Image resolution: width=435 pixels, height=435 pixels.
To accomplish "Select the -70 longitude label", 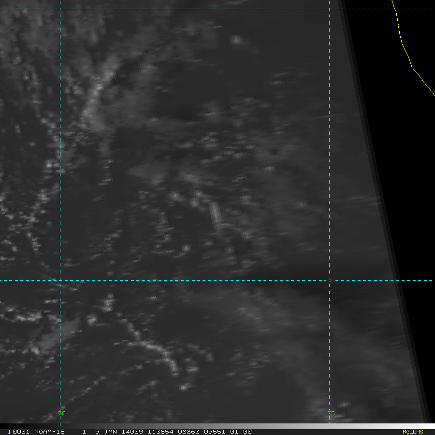I will point(60,413).
